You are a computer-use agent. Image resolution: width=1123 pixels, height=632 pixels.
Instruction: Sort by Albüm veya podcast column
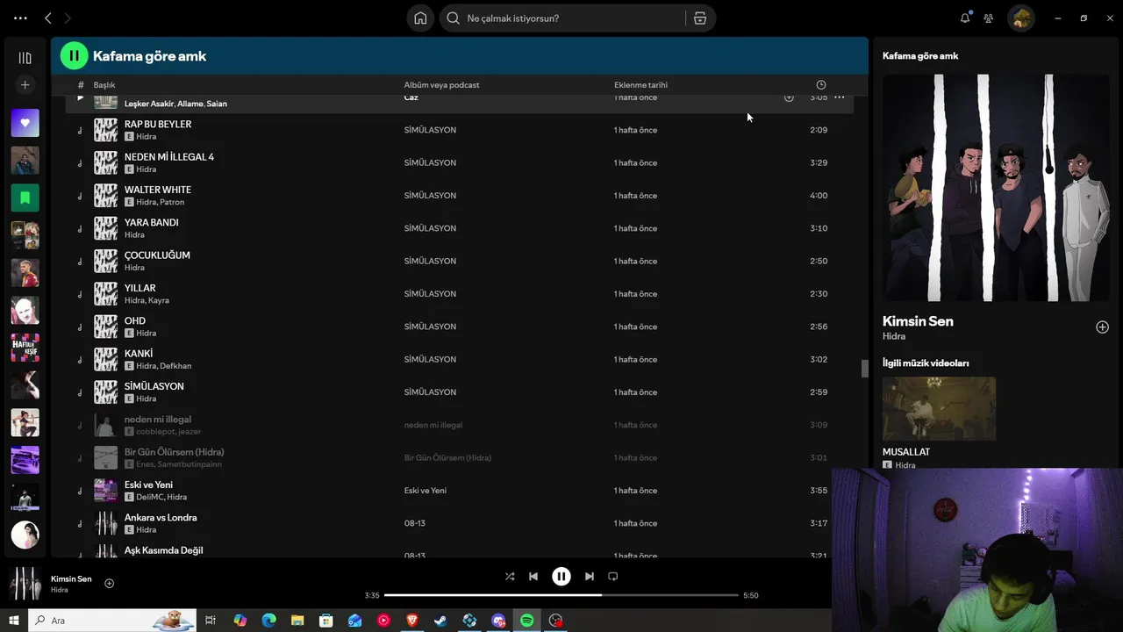pyautogui.click(x=441, y=85)
